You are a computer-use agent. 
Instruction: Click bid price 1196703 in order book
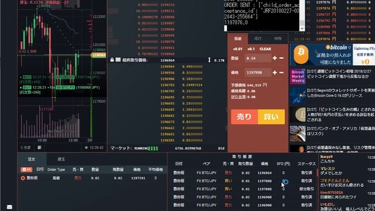tap(168, 85)
